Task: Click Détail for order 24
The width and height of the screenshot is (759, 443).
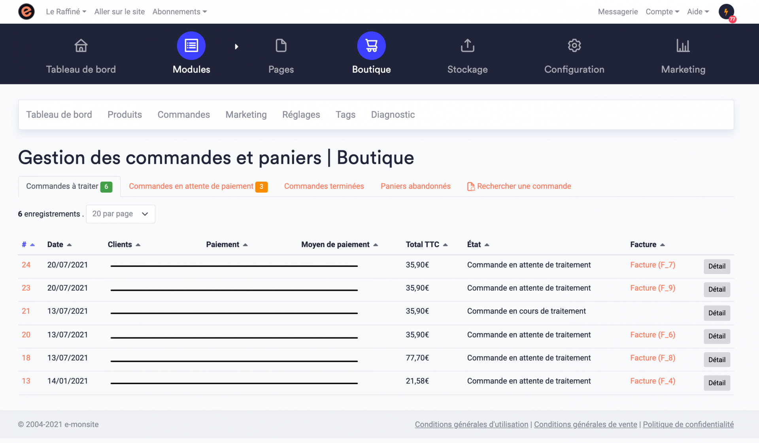Action: click(717, 266)
